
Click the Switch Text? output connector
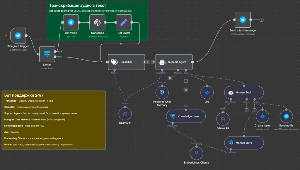(x=55, y=57)
